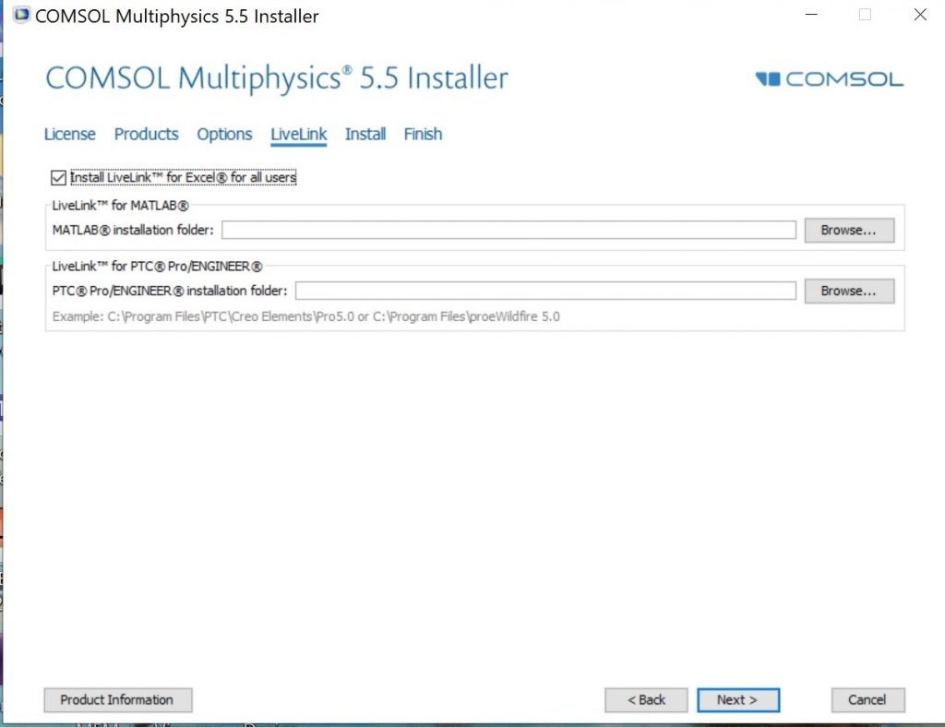Go to the Products step tab
This screenshot has height=727, width=945.
[147, 134]
